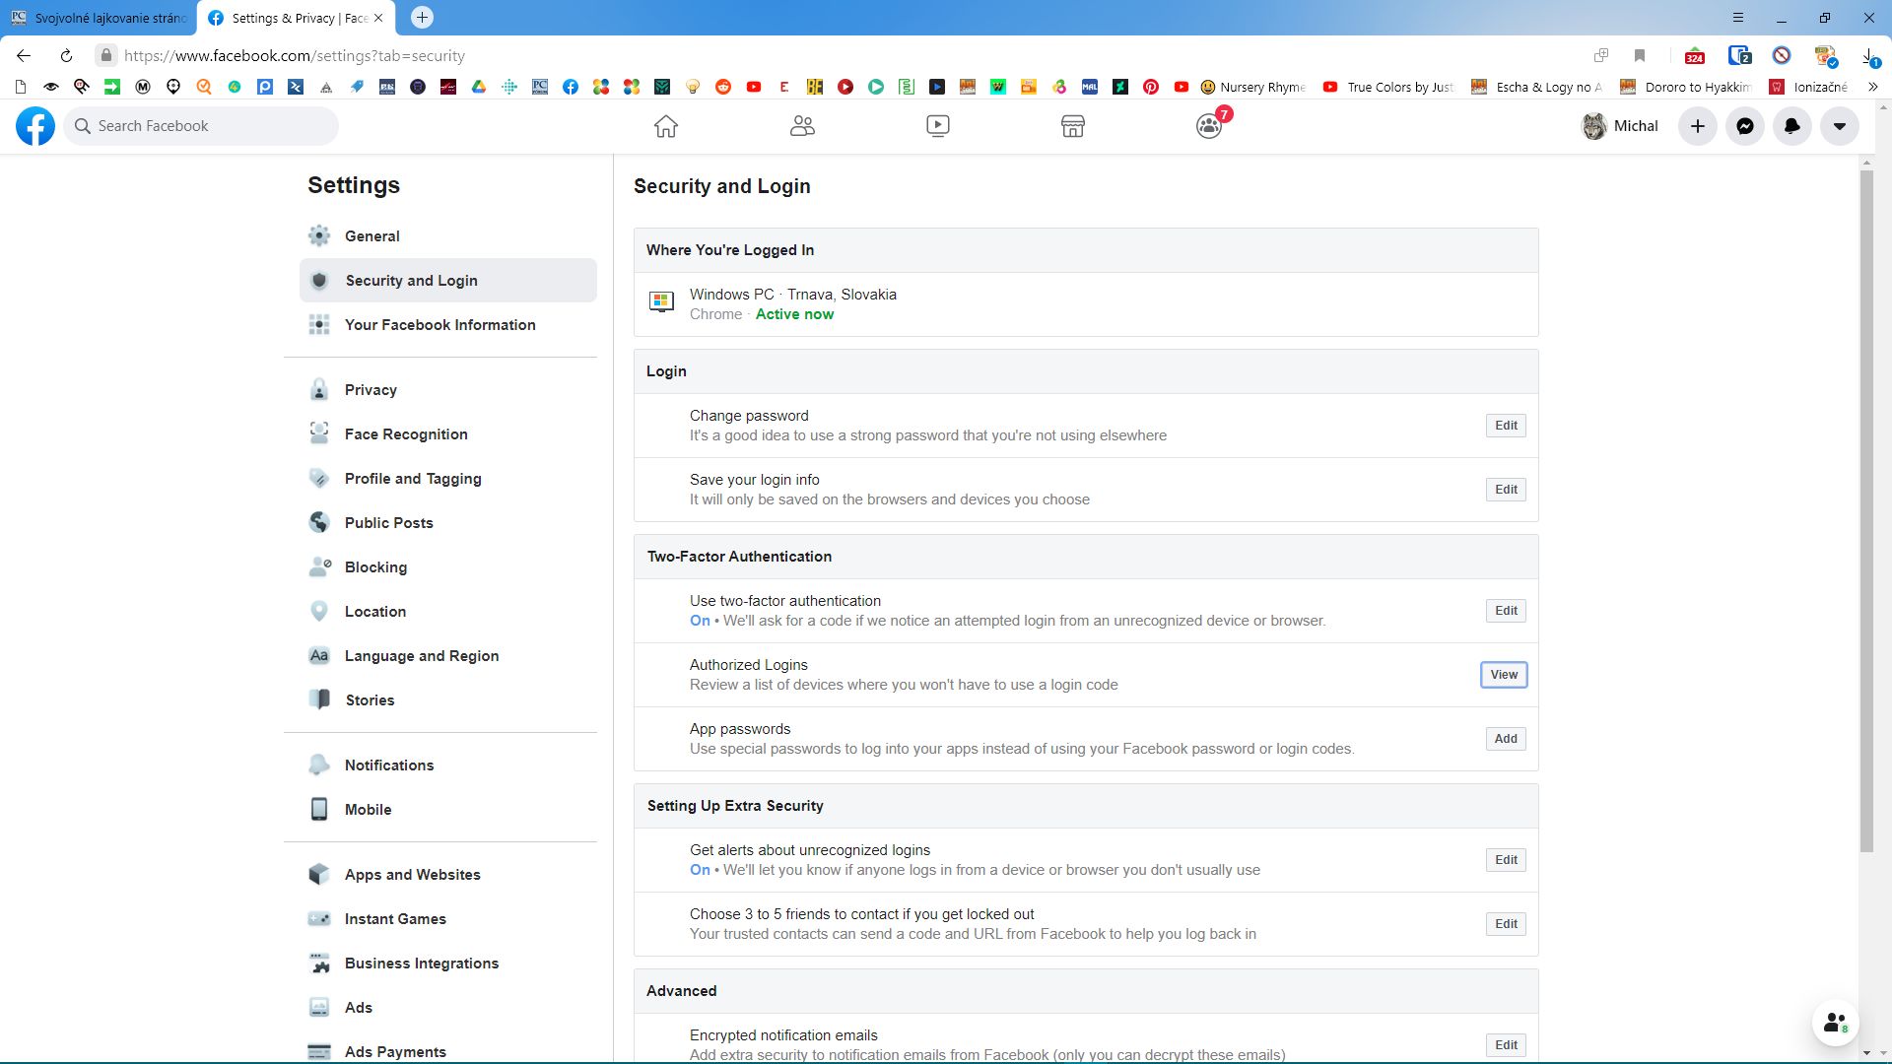Image resolution: width=1892 pixels, height=1064 pixels.
Task: Open the Friends icon in top navigation
Action: click(802, 126)
